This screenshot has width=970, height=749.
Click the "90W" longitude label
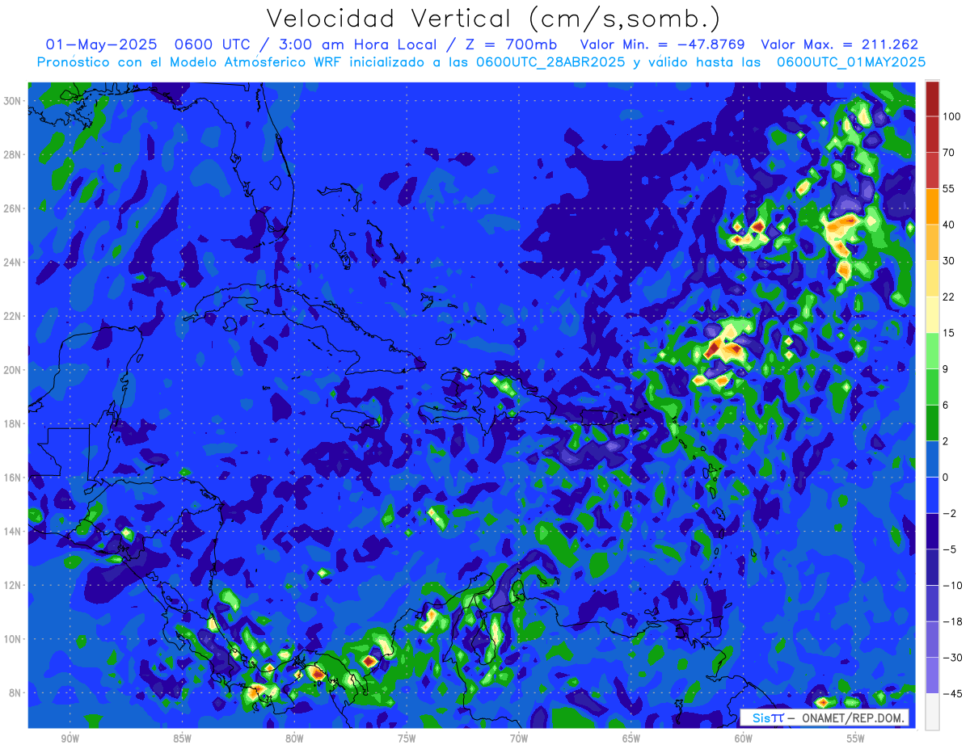tap(70, 738)
